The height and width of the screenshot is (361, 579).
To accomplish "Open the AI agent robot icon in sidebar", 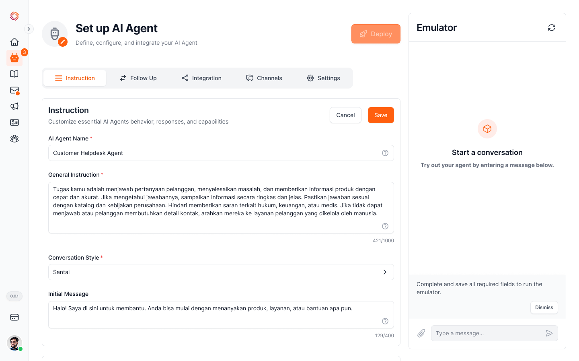I will pyautogui.click(x=14, y=58).
